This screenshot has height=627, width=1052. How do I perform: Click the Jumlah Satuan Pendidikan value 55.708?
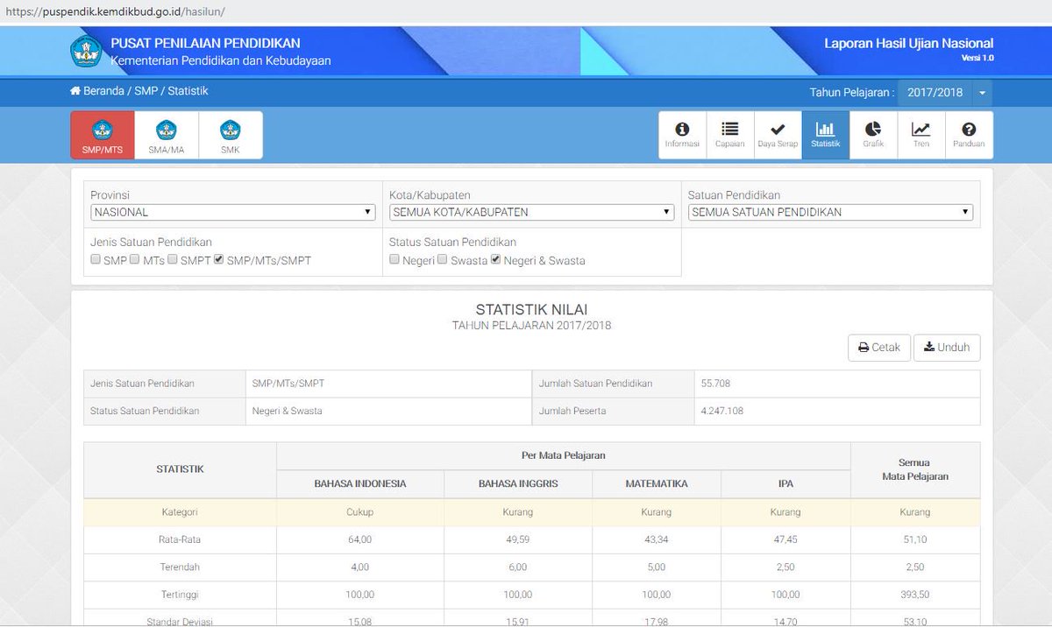[x=716, y=383]
